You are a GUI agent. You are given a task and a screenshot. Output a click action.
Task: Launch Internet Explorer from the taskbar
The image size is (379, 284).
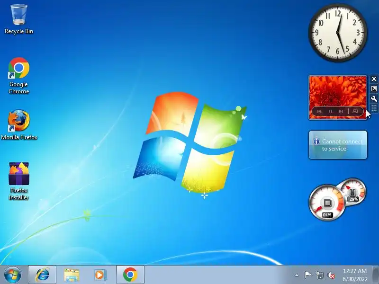[42, 275]
